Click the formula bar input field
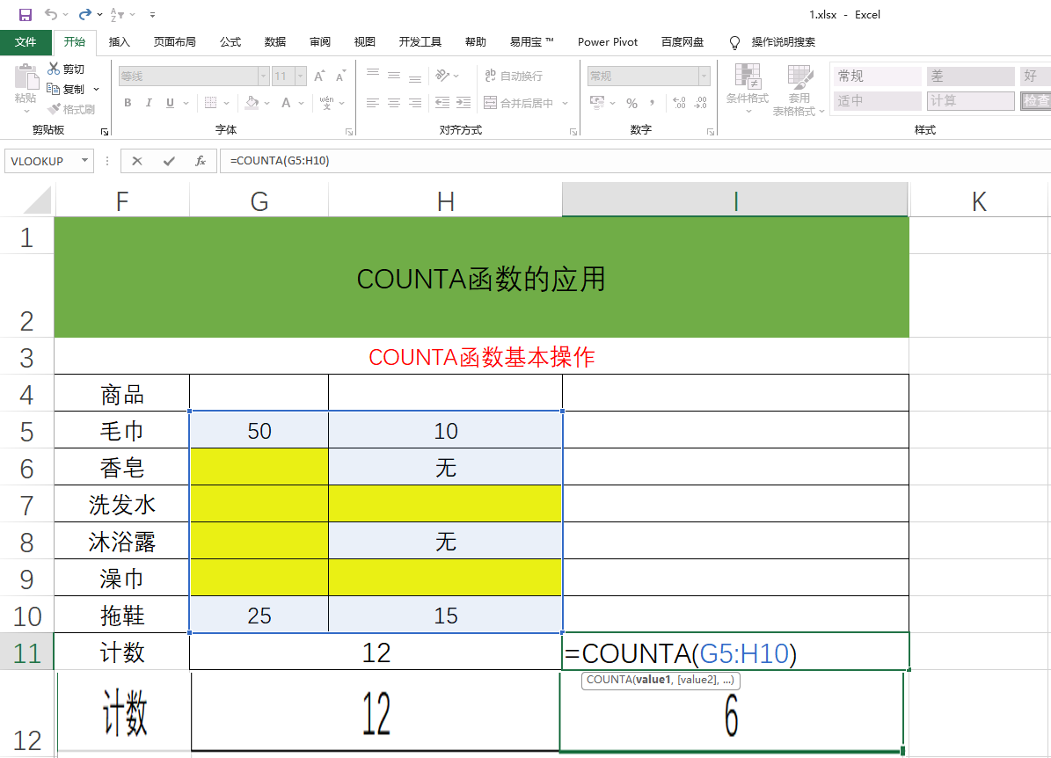This screenshot has width=1051, height=758. pos(635,161)
